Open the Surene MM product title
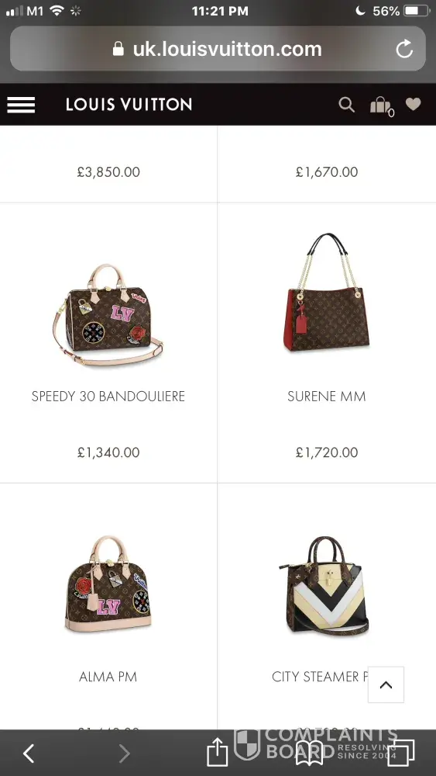Screen dimensions: 436x776 pyautogui.click(x=326, y=397)
